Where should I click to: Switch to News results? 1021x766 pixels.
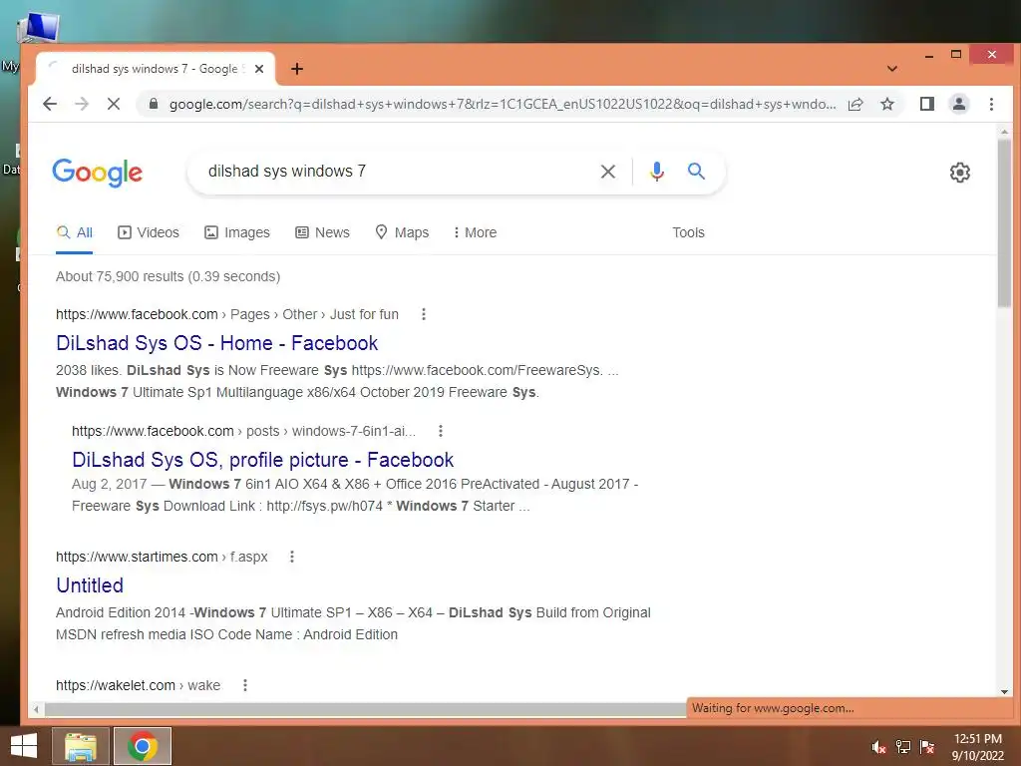point(322,232)
